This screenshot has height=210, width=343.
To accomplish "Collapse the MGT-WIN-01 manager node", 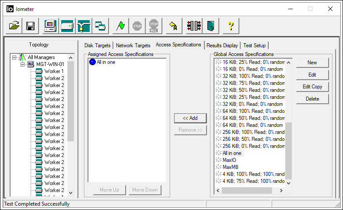I will click(22, 64).
